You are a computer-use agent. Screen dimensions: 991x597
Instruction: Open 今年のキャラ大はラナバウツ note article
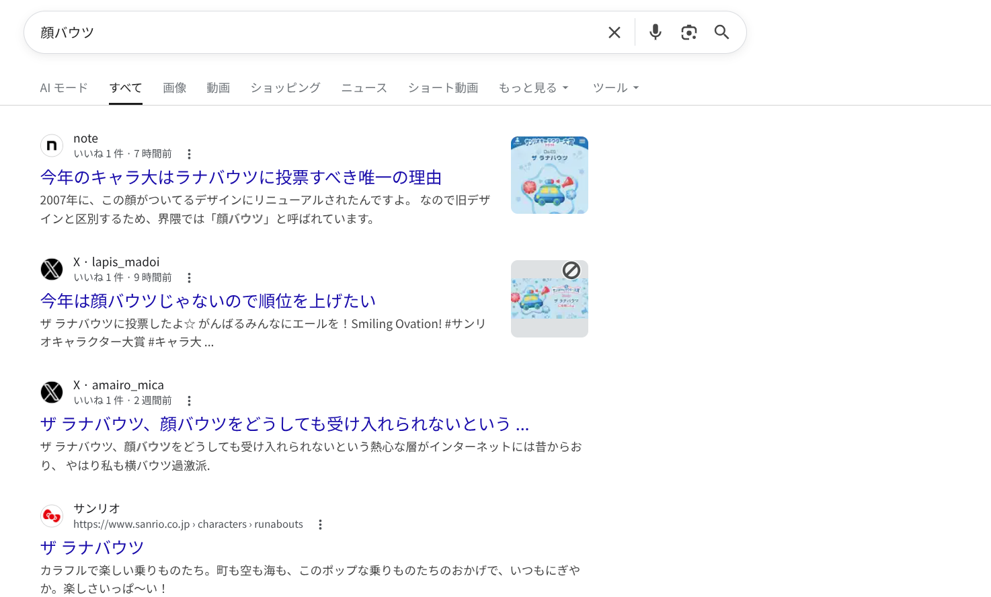[241, 177]
